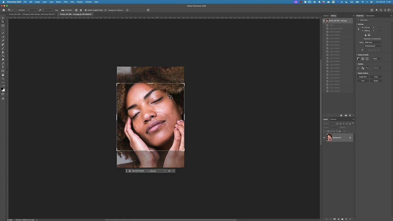Select the Eyedropper tool
The image size is (393, 221).
[3, 41]
